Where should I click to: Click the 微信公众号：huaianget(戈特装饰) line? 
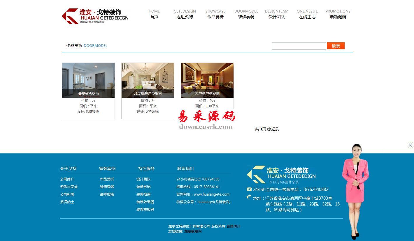[204, 202]
